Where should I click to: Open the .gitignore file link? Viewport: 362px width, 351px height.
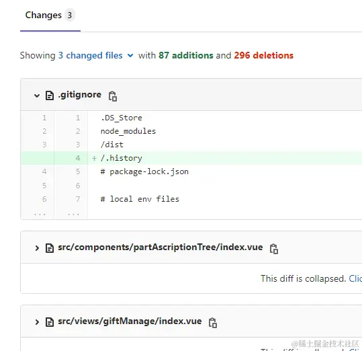click(80, 95)
